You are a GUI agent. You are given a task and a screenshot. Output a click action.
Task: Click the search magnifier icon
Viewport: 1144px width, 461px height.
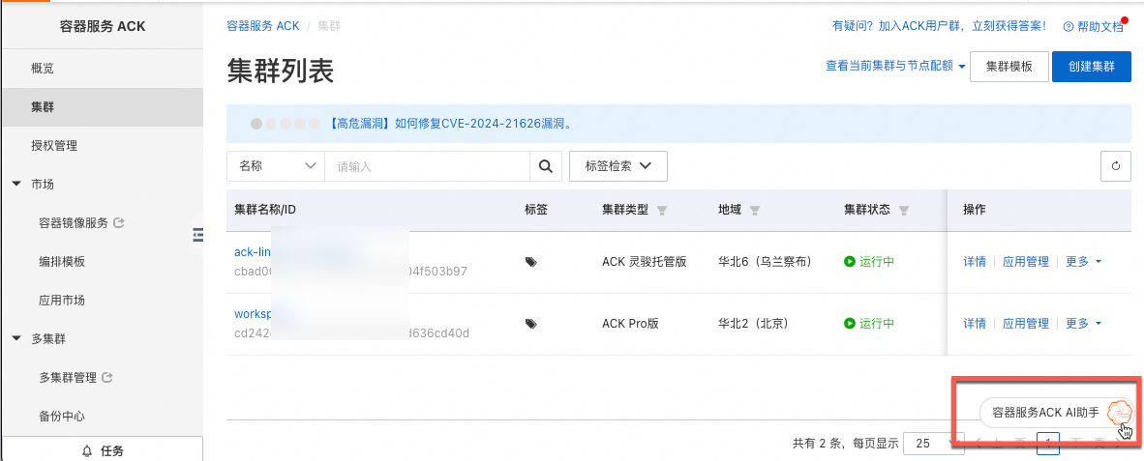point(545,166)
